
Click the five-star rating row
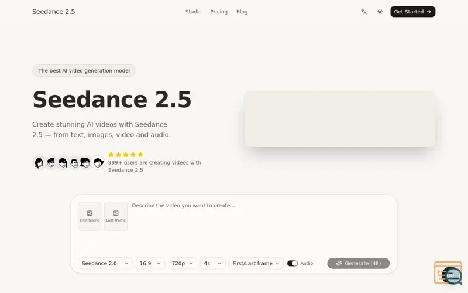click(126, 155)
